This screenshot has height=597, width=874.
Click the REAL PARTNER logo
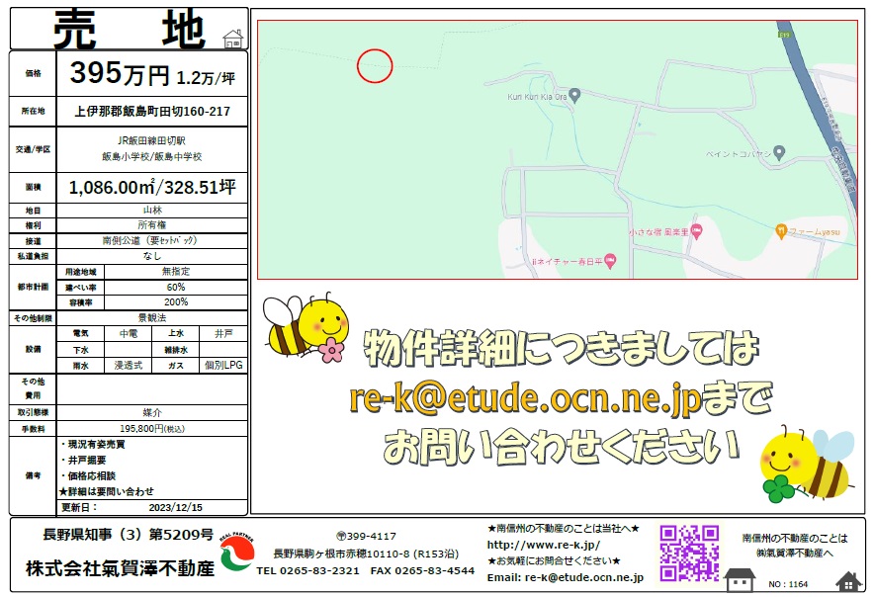[x=235, y=554]
